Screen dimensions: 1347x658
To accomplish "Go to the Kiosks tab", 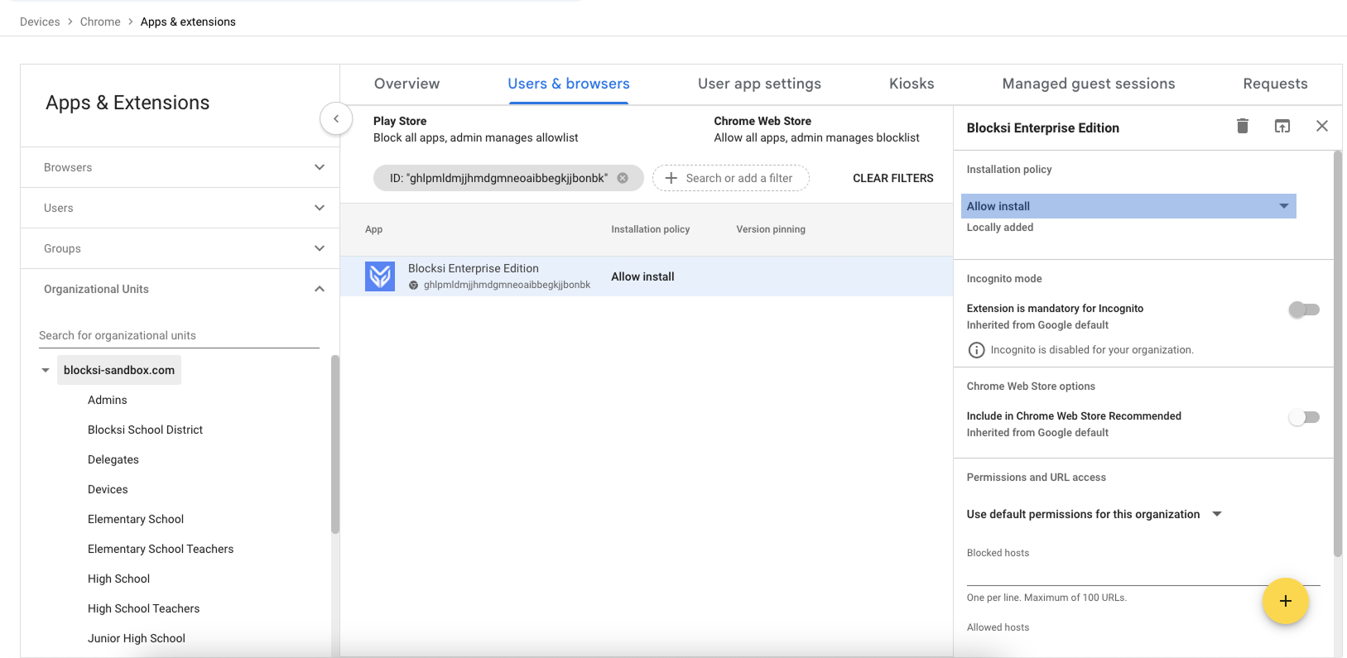I will 912,84.
